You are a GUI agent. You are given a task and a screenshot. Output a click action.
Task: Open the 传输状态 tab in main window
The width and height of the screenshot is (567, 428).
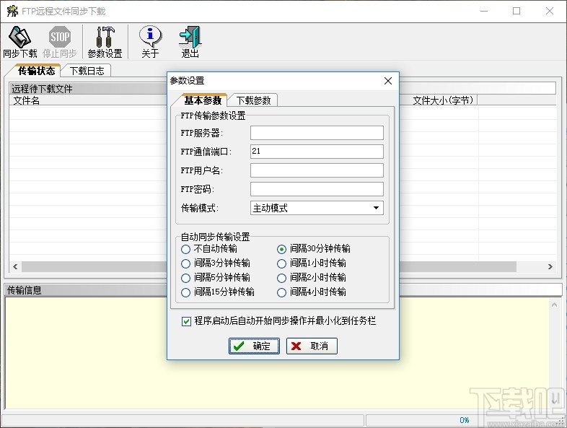(x=37, y=71)
